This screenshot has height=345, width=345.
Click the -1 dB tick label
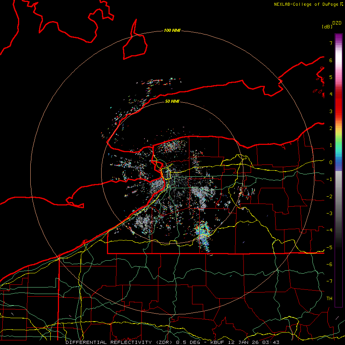(x=329, y=179)
